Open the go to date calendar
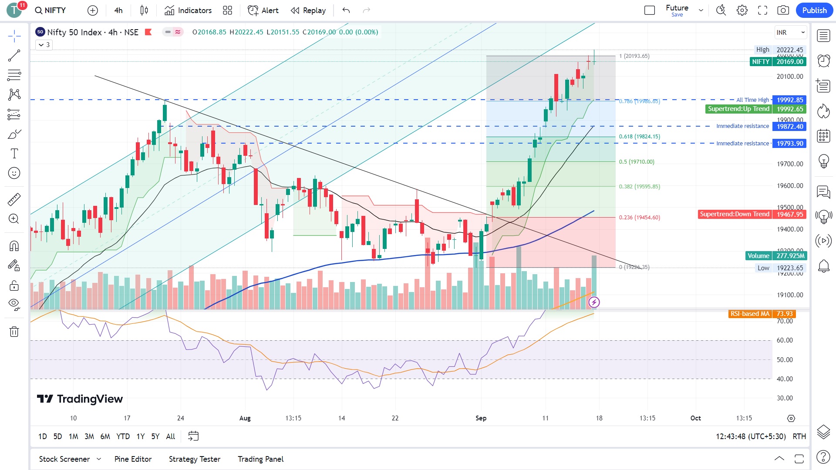This screenshot has height=470, width=836. point(193,436)
